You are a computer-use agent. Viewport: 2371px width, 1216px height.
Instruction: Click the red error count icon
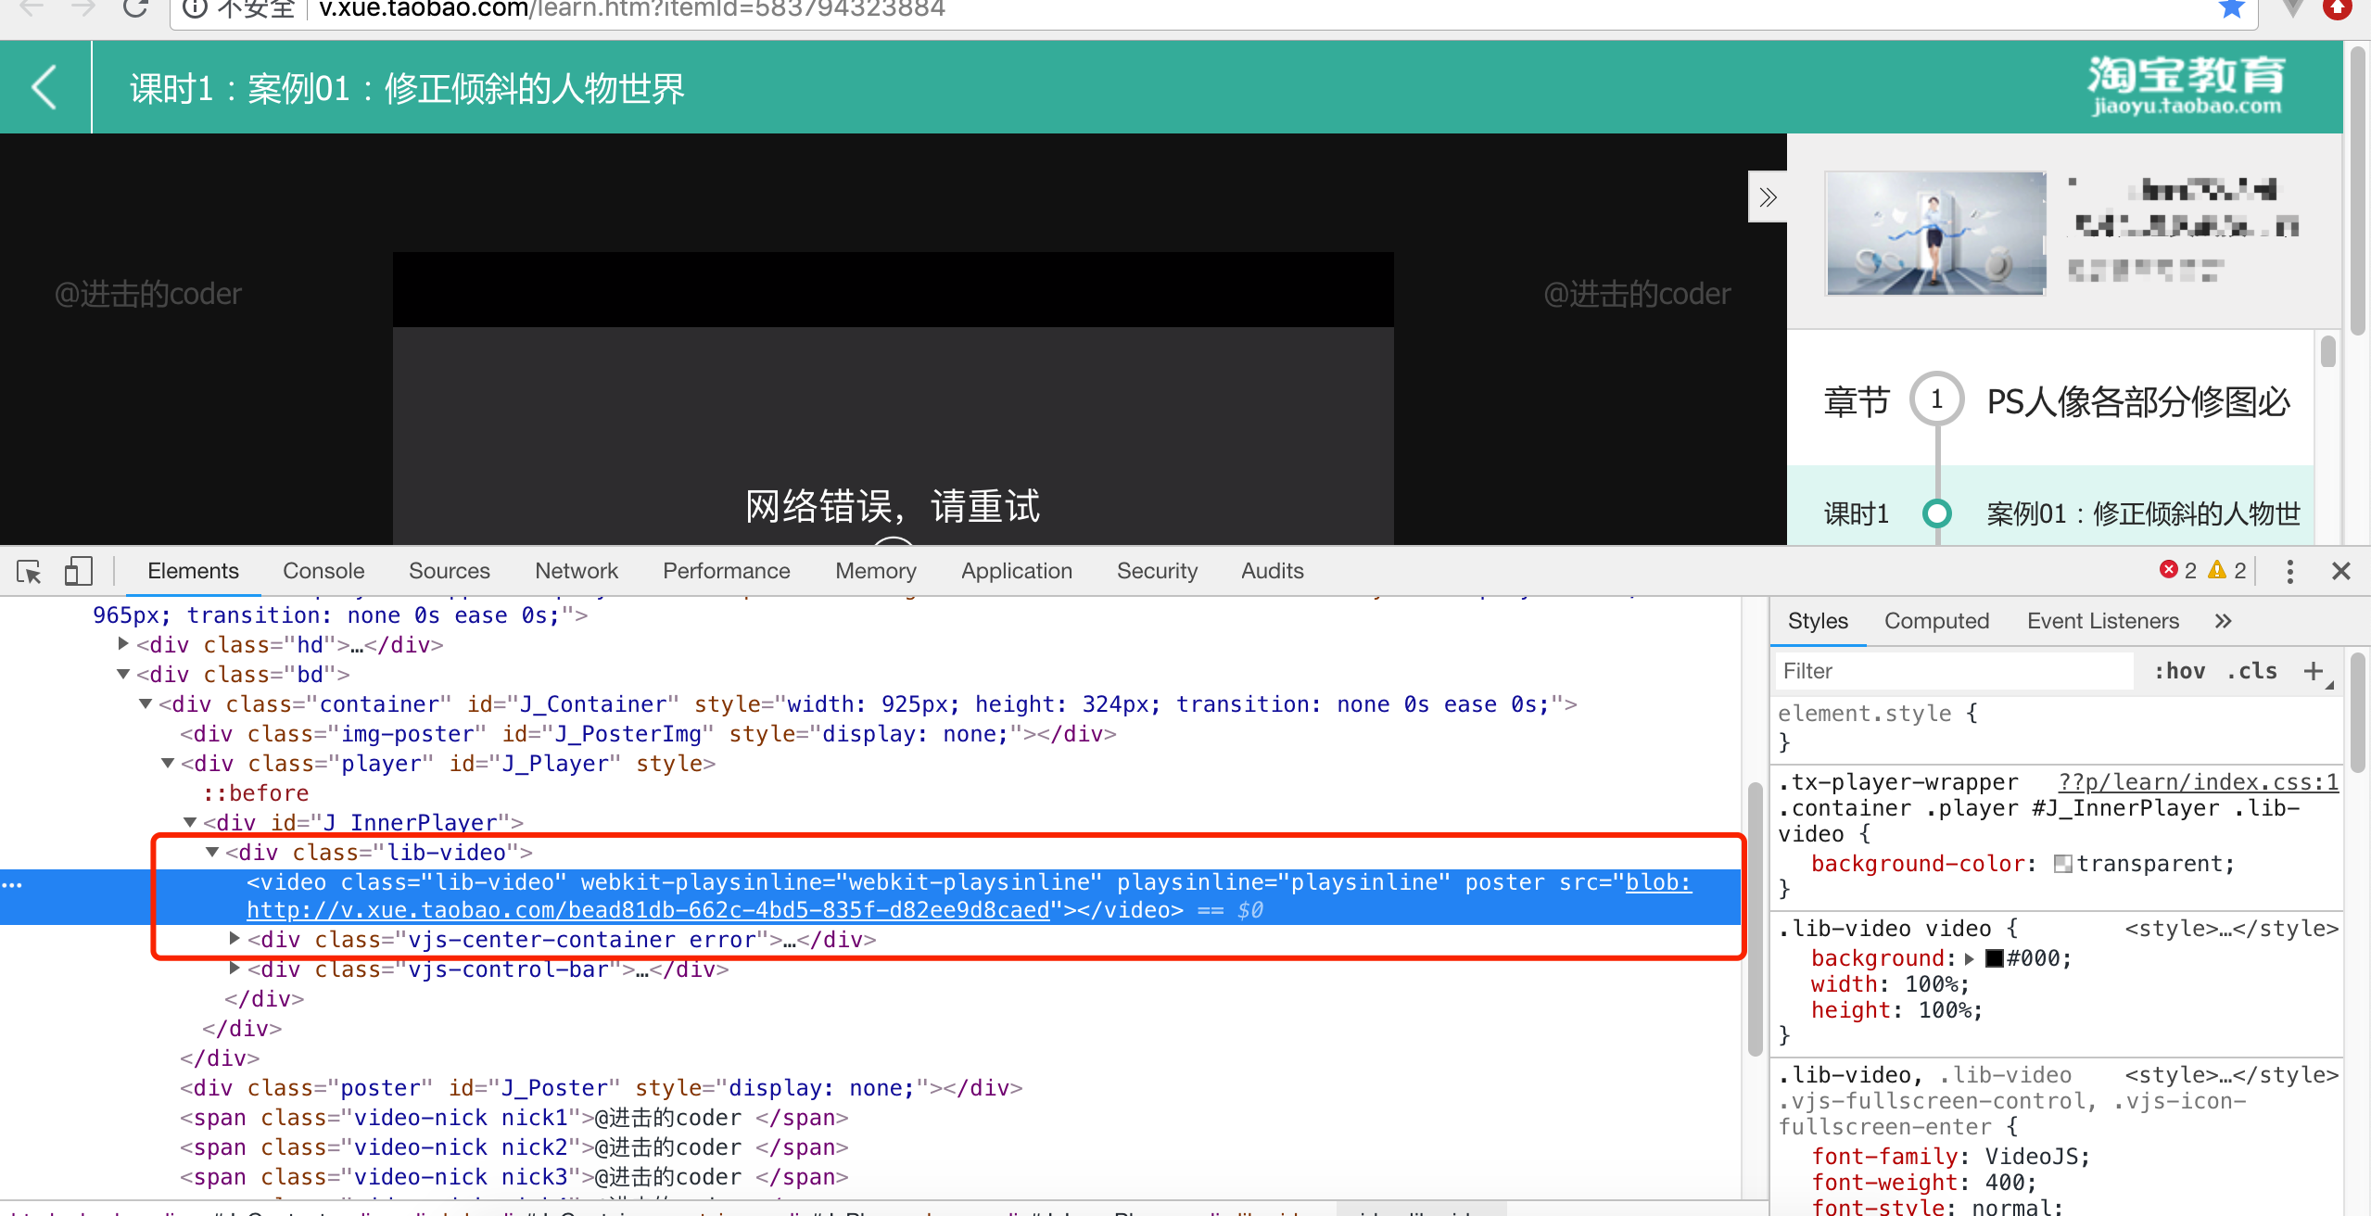click(x=2169, y=570)
